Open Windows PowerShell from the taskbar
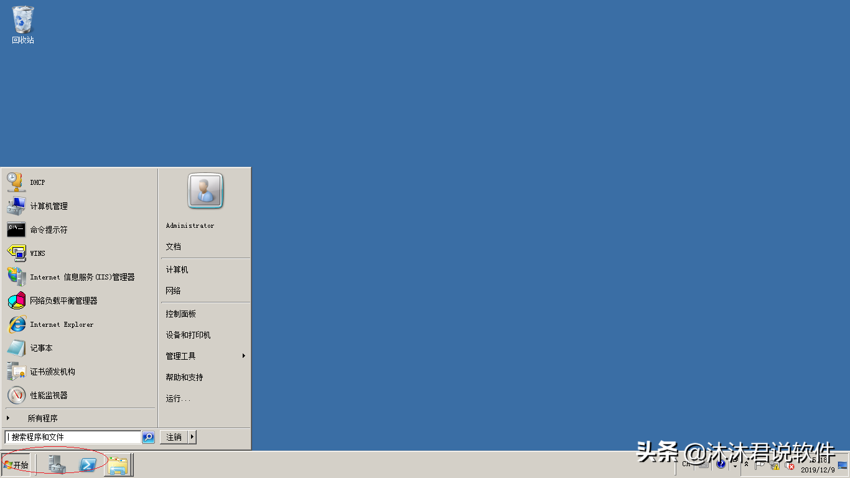 87,464
